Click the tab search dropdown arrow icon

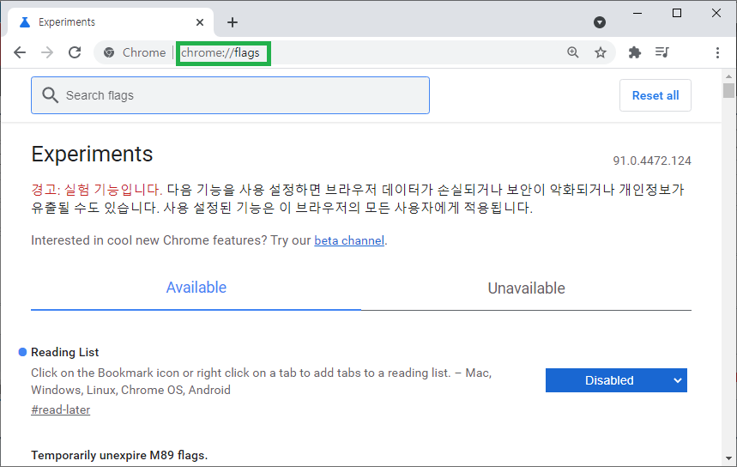(599, 22)
